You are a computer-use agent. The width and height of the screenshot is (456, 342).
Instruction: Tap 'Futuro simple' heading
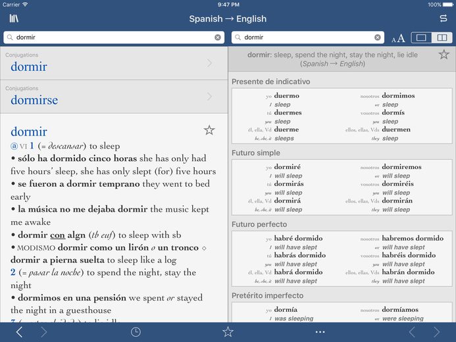(256, 153)
